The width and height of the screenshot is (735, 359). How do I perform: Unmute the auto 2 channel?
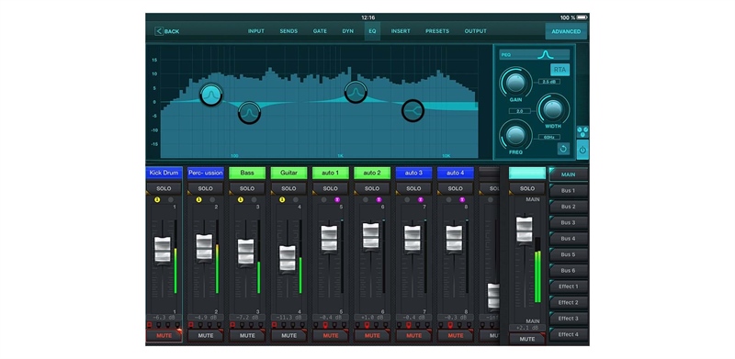point(373,335)
